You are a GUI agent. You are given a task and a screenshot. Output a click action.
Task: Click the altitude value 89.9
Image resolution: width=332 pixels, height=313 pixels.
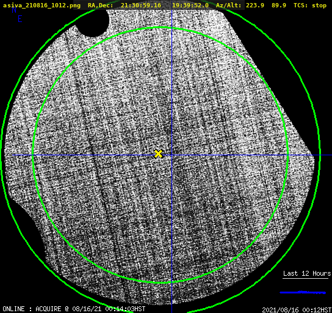pos(279,6)
